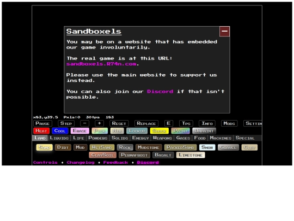The image size is (294, 221).
Task: Click the Sandboxels title heading
Action: pyautogui.click(x=94, y=32)
